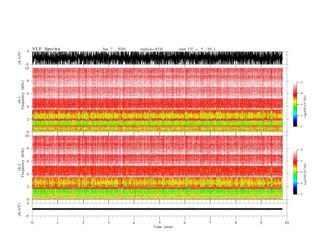Click the date 'Jun. 7 , 2020'
The image size is (323, 250).
(x=114, y=49)
